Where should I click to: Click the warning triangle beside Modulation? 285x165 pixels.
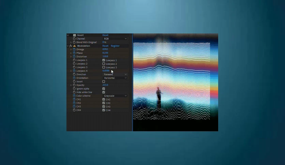coord(75,46)
